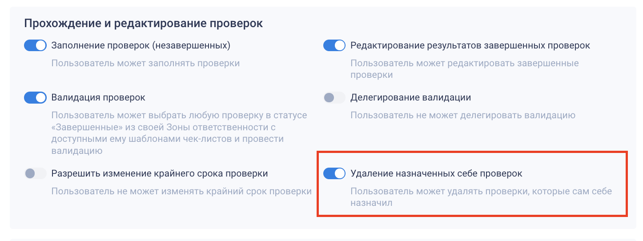Enable «Разрешить изменение крайнего срока проверки» toggle
This screenshot has height=241, width=643.
tap(36, 173)
